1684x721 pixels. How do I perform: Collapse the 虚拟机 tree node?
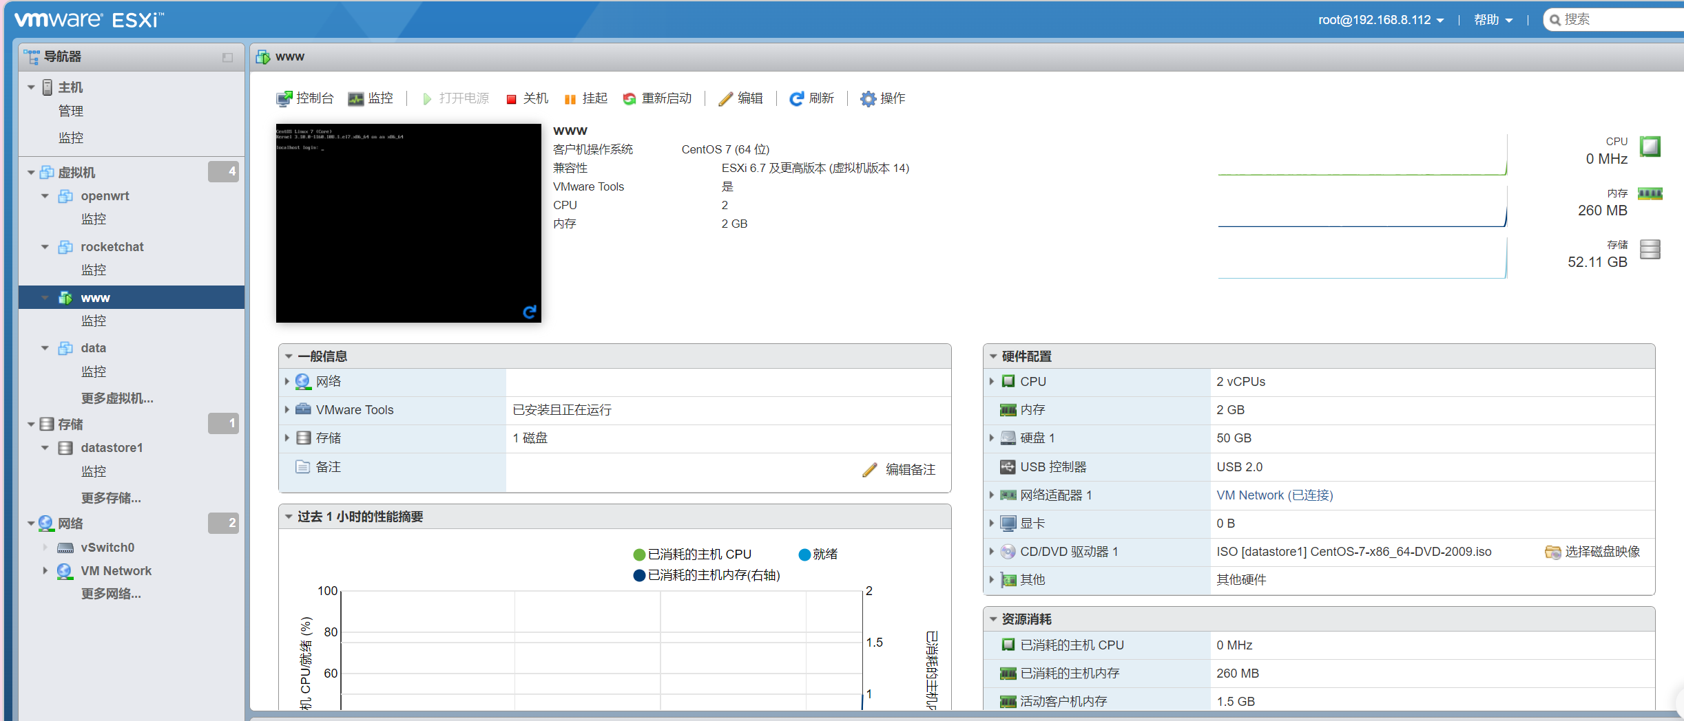pyautogui.click(x=31, y=173)
